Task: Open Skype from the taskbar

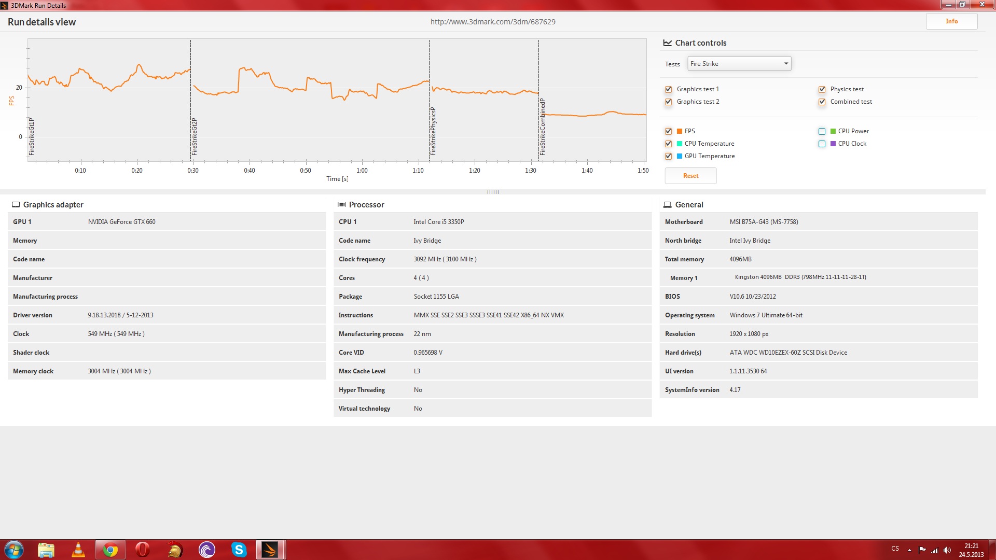Action: (x=239, y=550)
